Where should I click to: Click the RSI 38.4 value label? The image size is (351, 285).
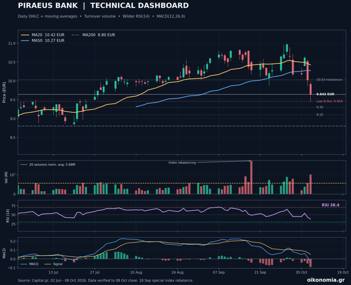tap(330, 205)
